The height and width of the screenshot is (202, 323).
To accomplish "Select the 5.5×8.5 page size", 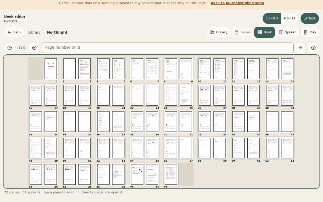I will 272,18.
